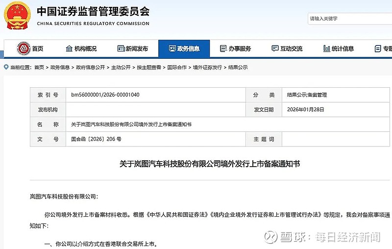Screen dimensions: 392x249
Task: Go to 主动公开 in the breadcrumb
Action: pos(121,67)
